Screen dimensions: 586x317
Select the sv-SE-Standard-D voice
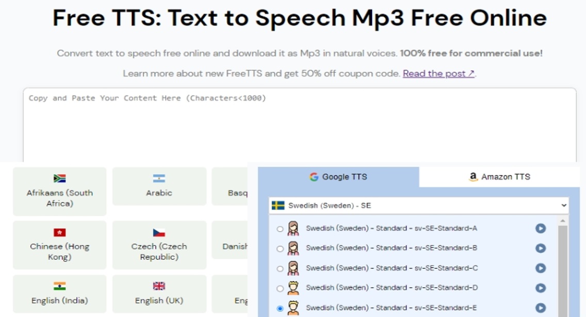pyautogui.click(x=279, y=288)
